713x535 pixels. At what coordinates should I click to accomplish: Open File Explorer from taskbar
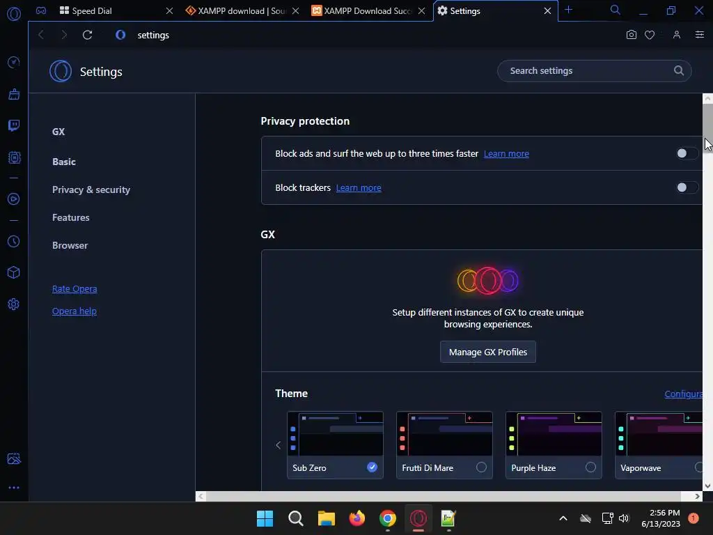pyautogui.click(x=326, y=518)
